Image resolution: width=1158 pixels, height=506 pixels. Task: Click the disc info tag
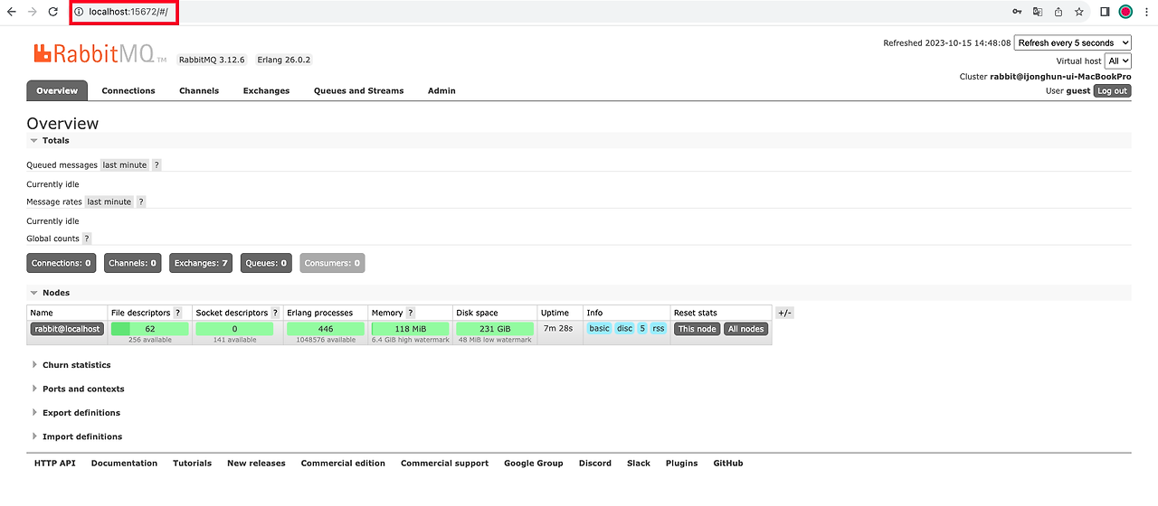[x=625, y=328]
